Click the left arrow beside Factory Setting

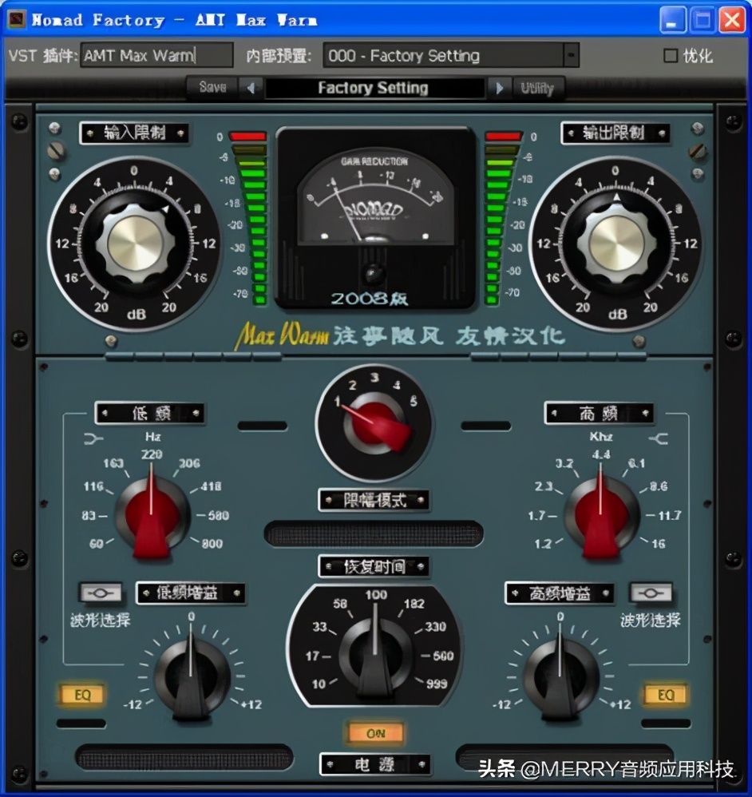click(251, 88)
